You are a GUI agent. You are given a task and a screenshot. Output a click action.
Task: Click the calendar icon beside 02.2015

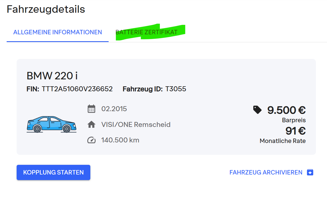click(x=91, y=109)
